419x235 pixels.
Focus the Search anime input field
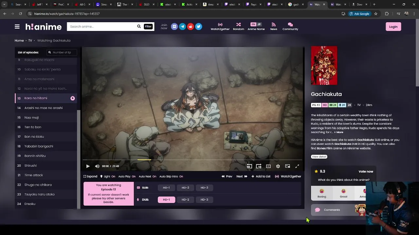(x=102, y=26)
